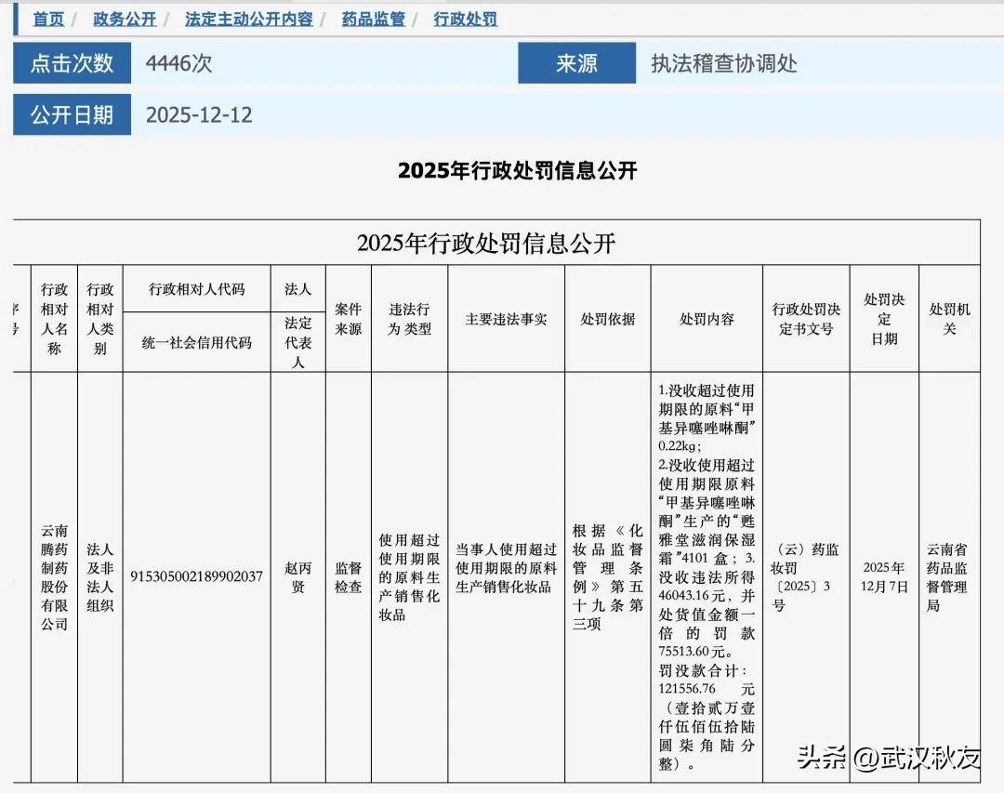Screen dimensions: 1004x793
Task: Click the 处罚内容 column header
Action: click(x=706, y=319)
